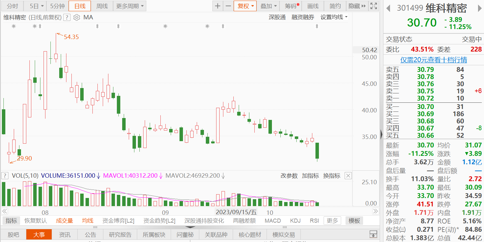This screenshot has height=242, width=484.
Task: Open the 模拟交易 tab
Action: pyautogui.click(x=284, y=235)
